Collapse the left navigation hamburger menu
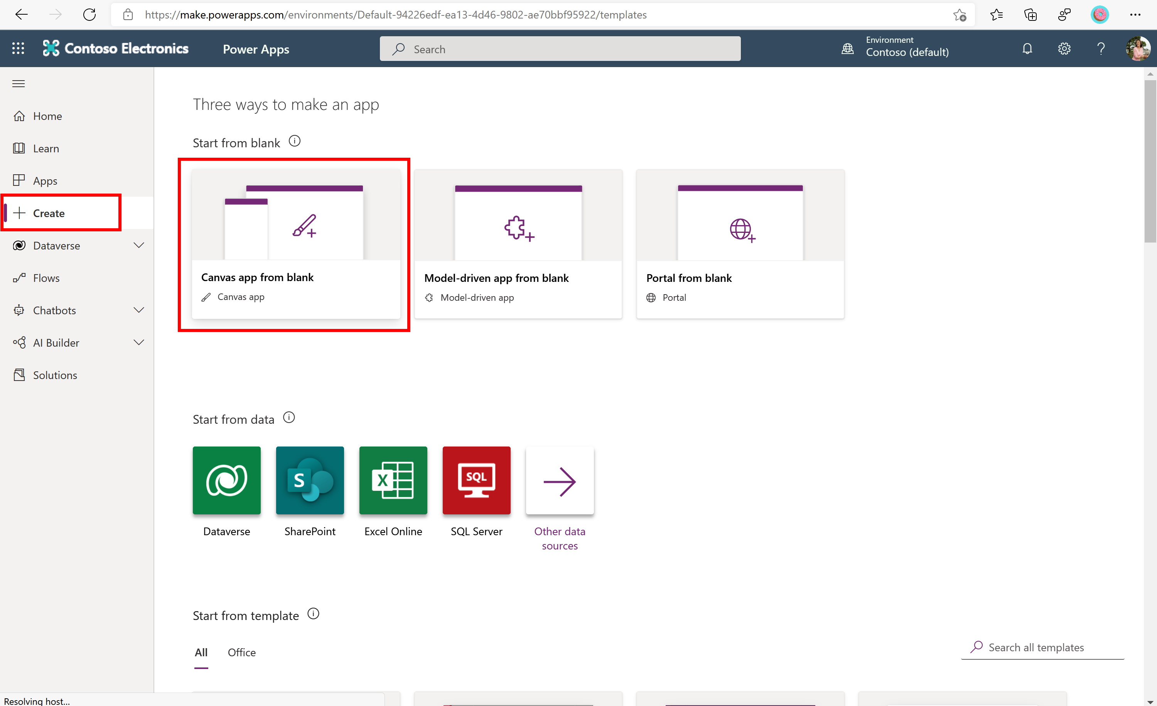1157x706 pixels. pos(19,84)
